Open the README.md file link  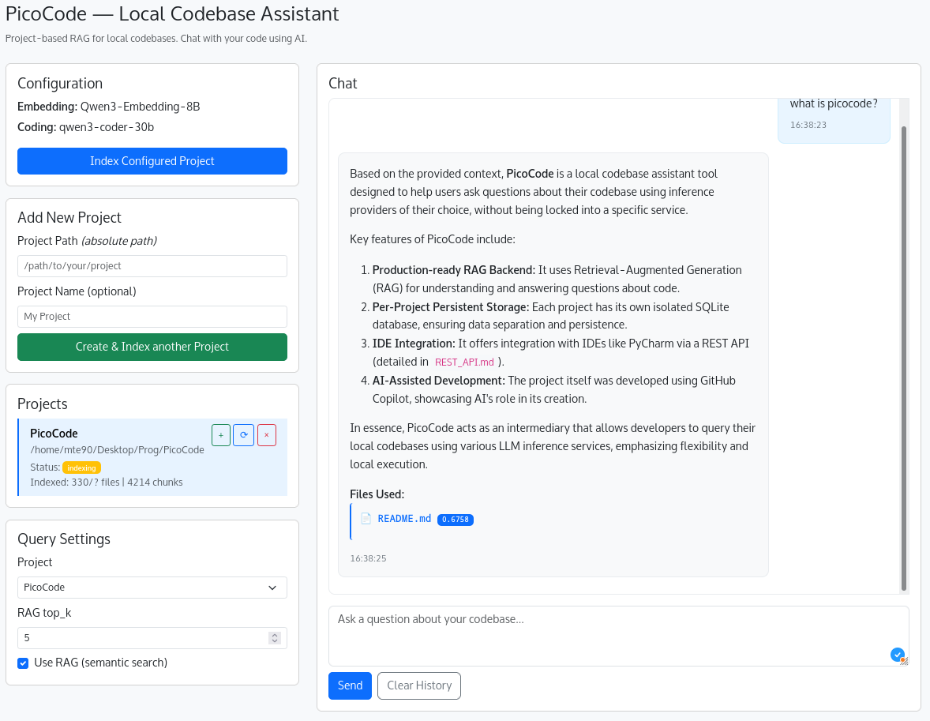click(x=404, y=519)
